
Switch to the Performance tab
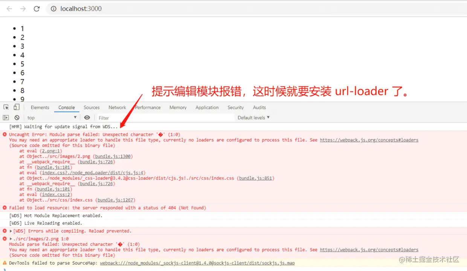pyautogui.click(x=148, y=107)
